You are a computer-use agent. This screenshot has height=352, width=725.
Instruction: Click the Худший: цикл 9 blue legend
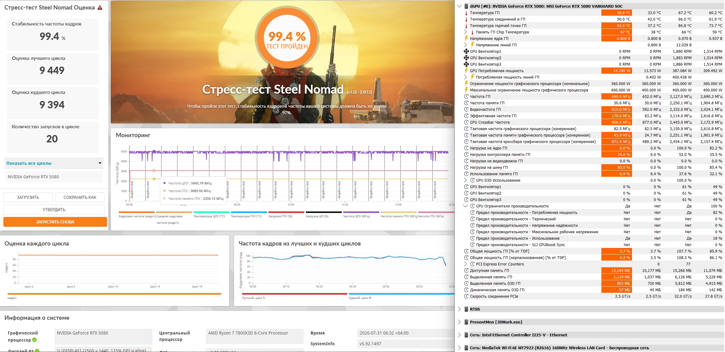[401, 296]
